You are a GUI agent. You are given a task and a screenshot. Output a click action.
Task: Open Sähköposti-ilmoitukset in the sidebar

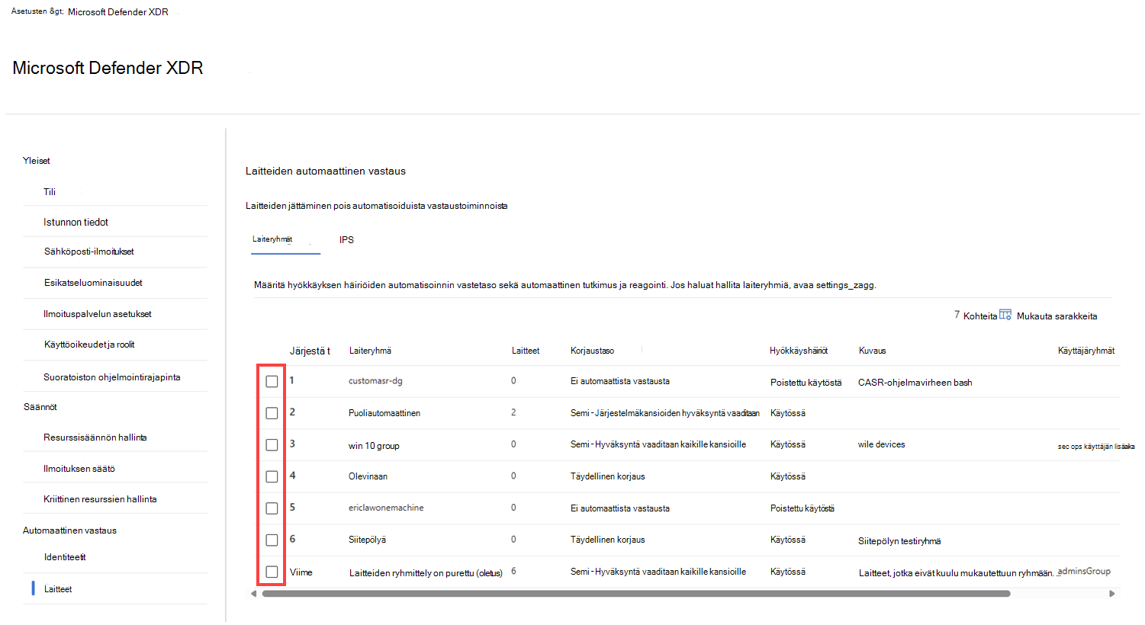tap(88, 252)
